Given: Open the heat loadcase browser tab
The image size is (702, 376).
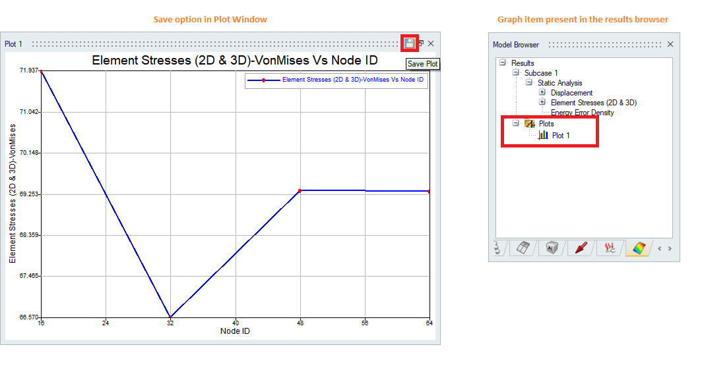Looking at the screenshot, I should 610,248.
